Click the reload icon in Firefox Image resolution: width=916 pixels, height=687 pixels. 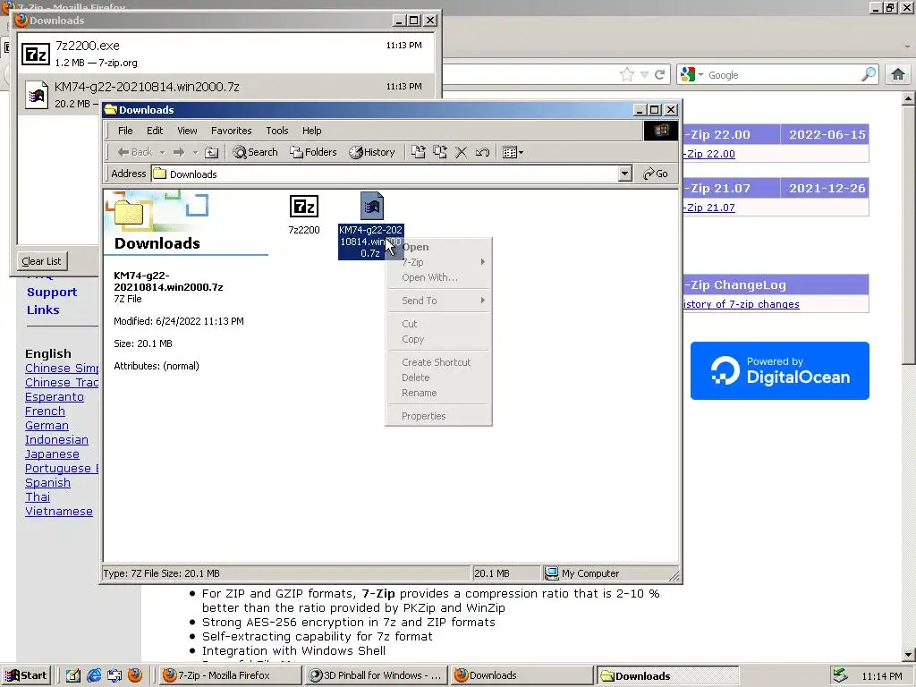(x=660, y=74)
